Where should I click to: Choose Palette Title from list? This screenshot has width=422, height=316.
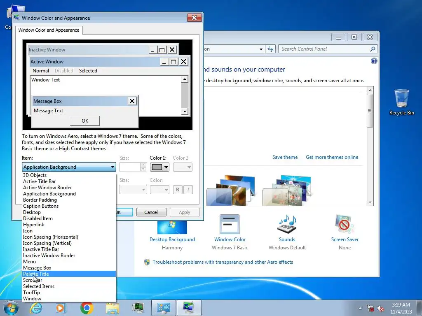click(69, 274)
